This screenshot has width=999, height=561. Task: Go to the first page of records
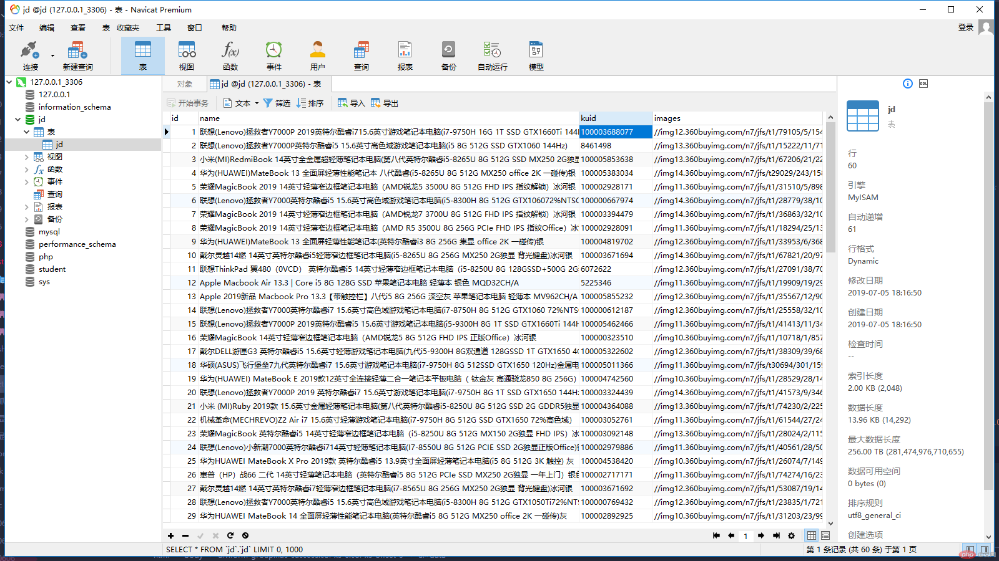coord(716,535)
